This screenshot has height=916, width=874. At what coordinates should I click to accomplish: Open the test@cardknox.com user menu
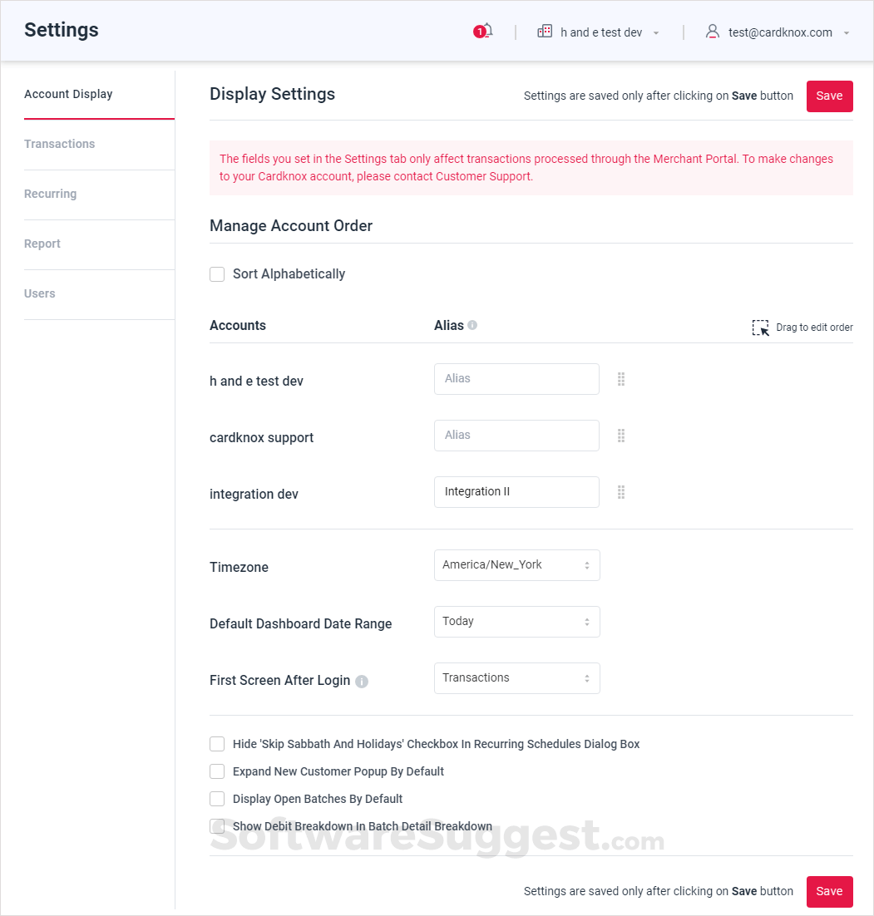780,32
